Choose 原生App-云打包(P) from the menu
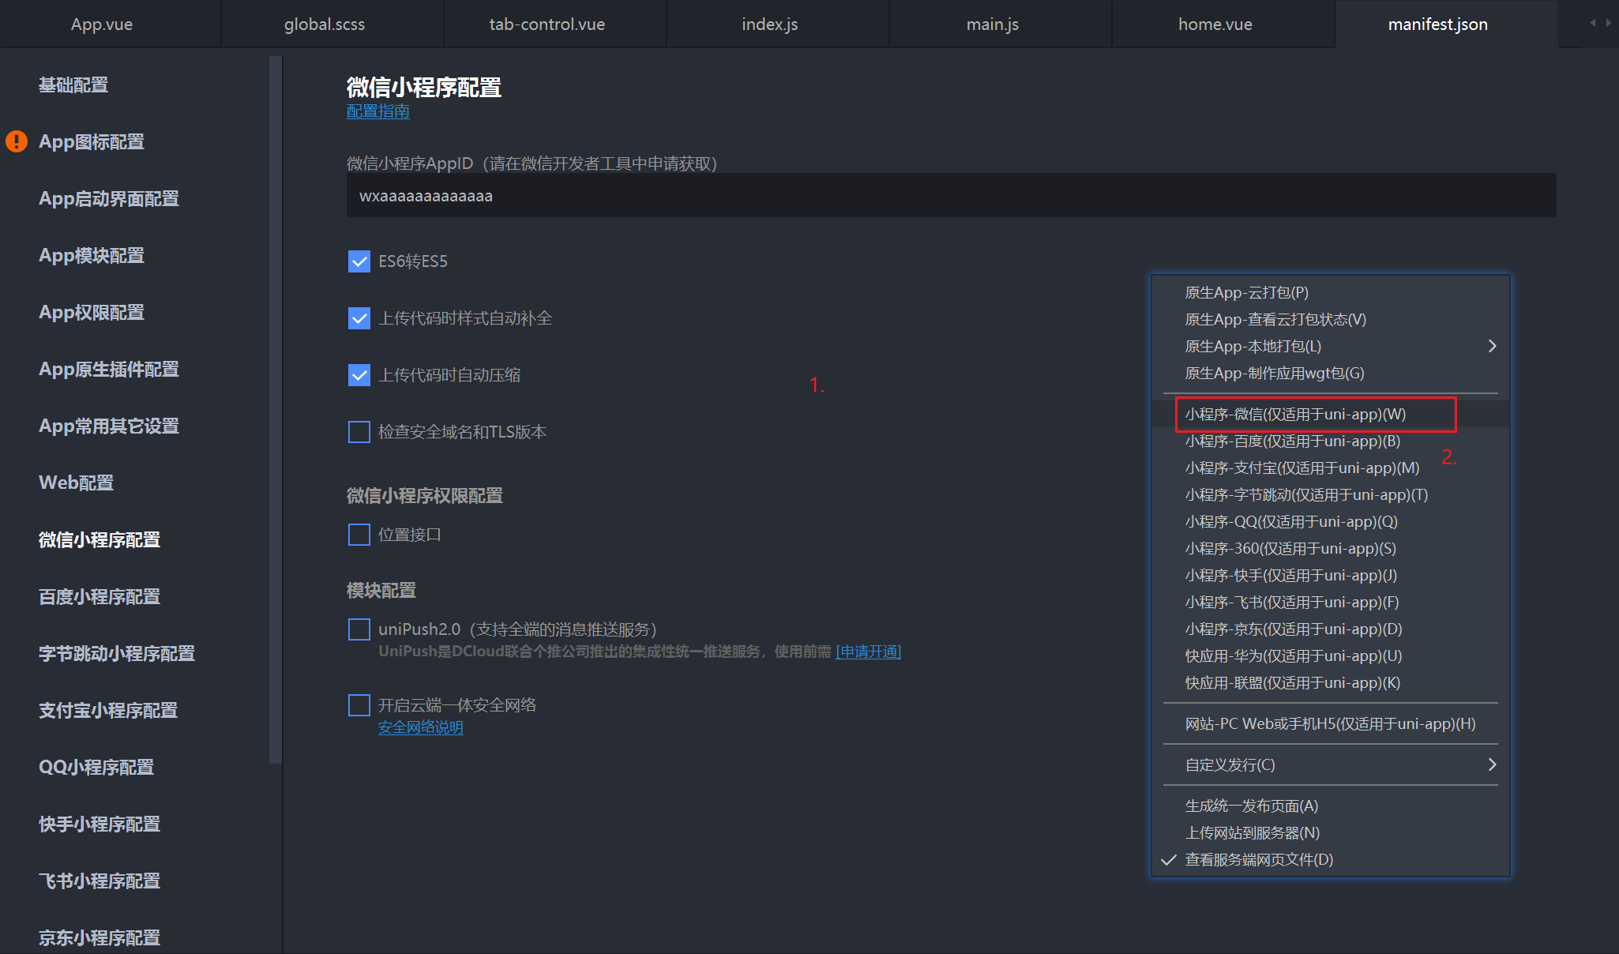The image size is (1619, 954). tap(1331, 292)
